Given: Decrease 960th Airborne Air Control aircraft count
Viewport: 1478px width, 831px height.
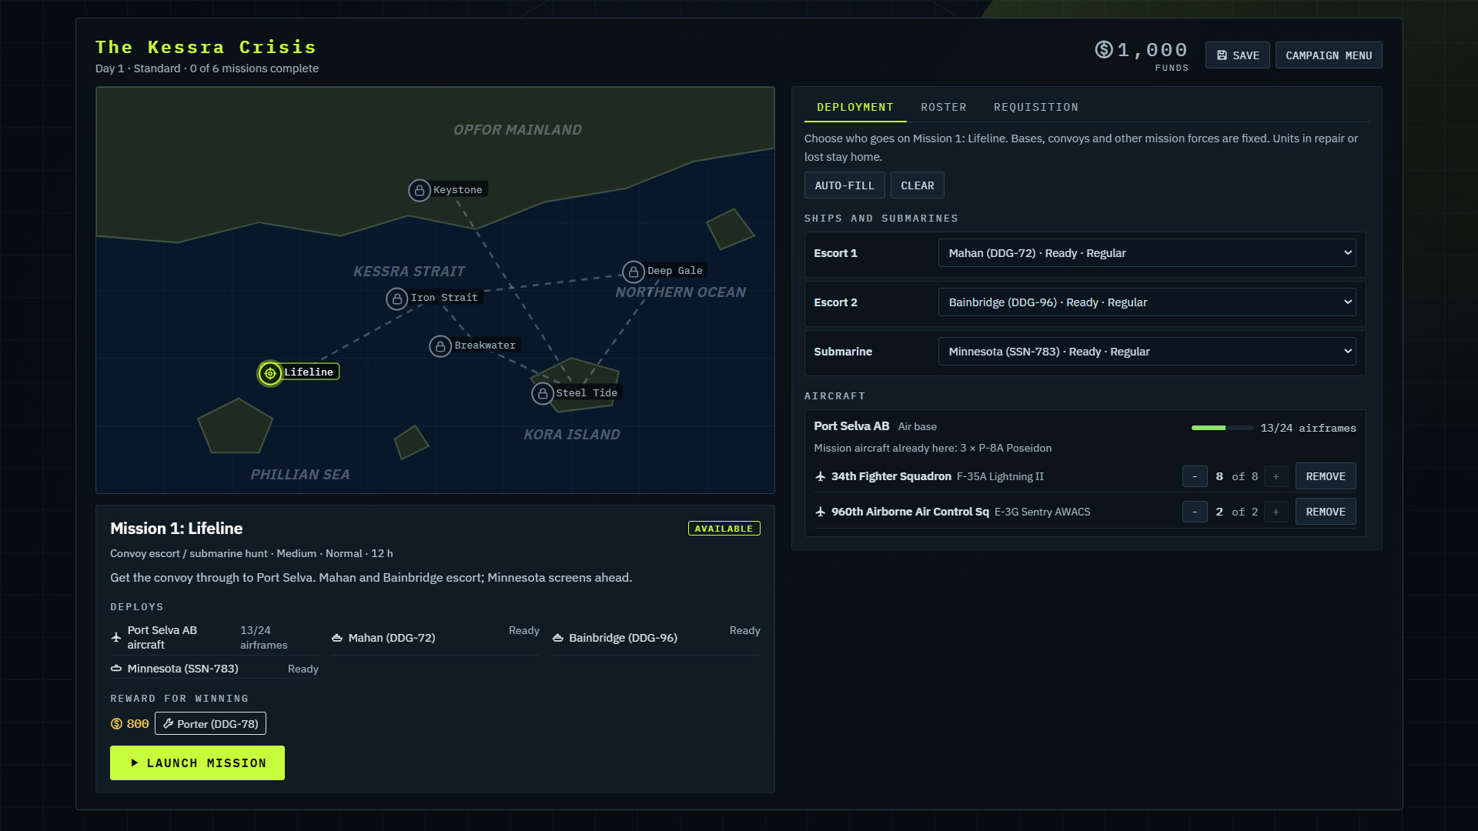Looking at the screenshot, I should coord(1195,512).
